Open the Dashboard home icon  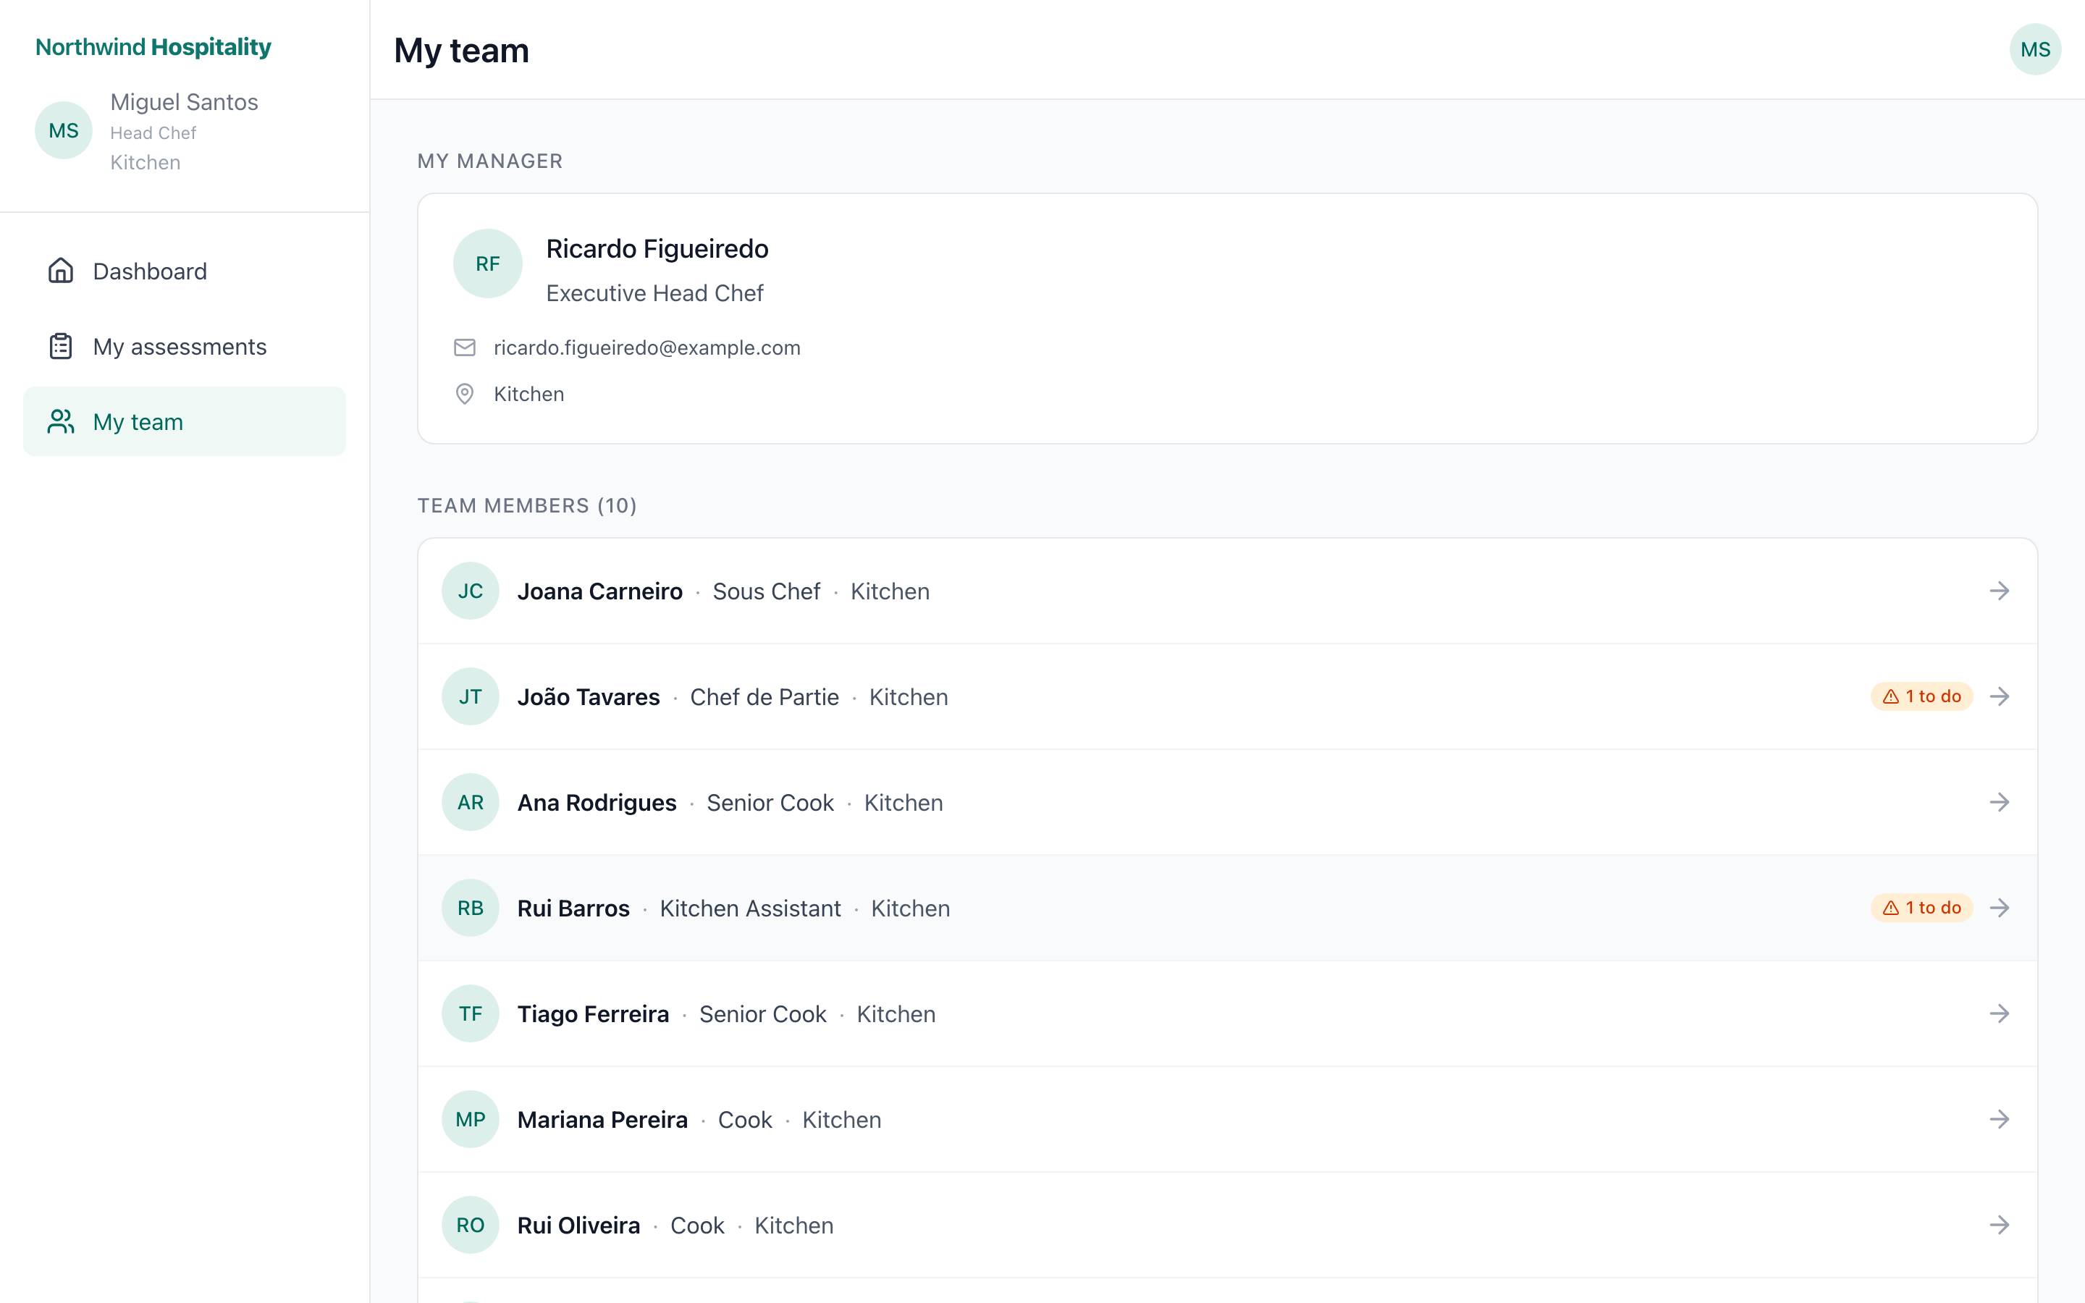pyautogui.click(x=60, y=271)
